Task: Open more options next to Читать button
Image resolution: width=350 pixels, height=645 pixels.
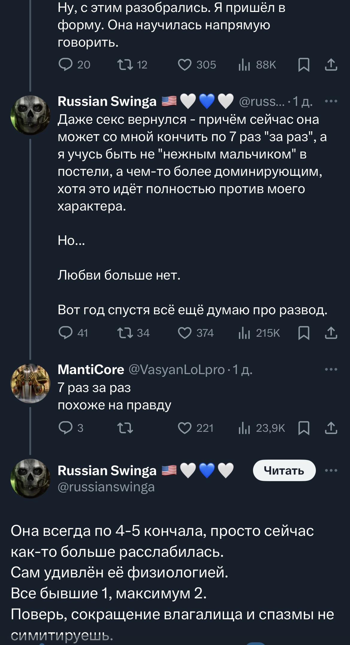Action: (x=331, y=470)
